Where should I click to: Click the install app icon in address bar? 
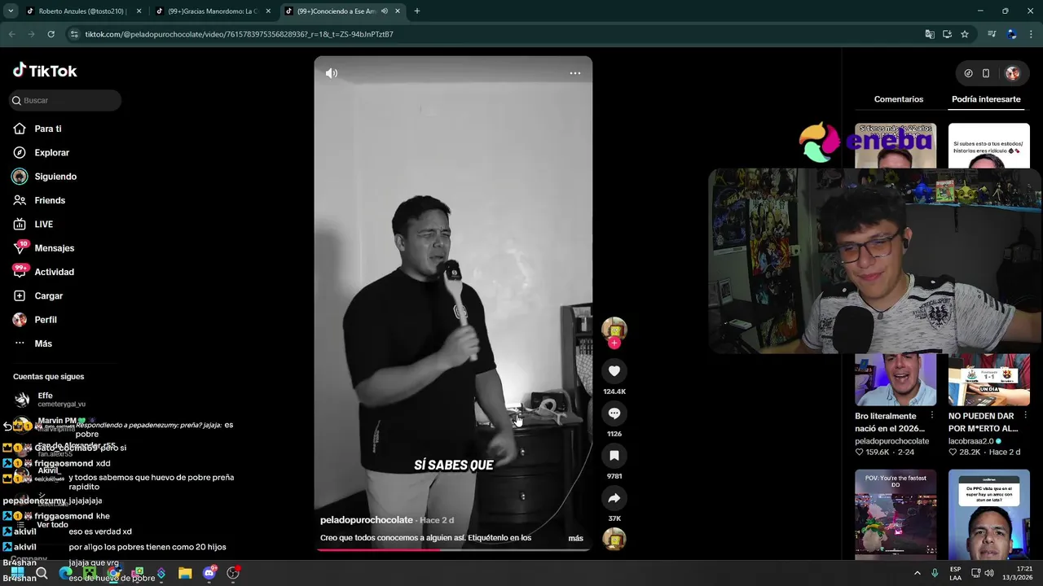[947, 34]
